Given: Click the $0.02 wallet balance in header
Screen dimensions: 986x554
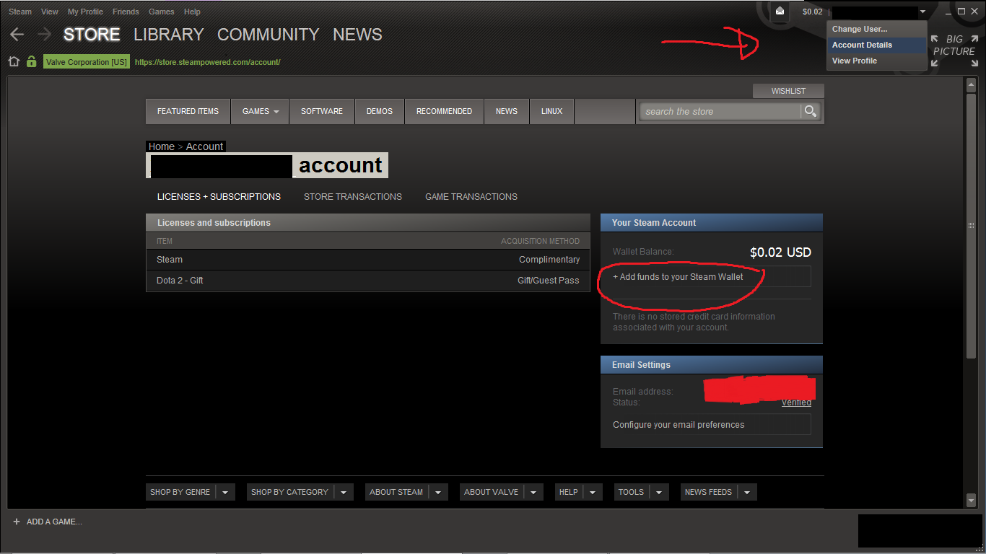Looking at the screenshot, I should click(x=812, y=12).
